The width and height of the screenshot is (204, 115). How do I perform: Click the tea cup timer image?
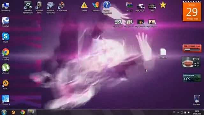coord(187,64)
